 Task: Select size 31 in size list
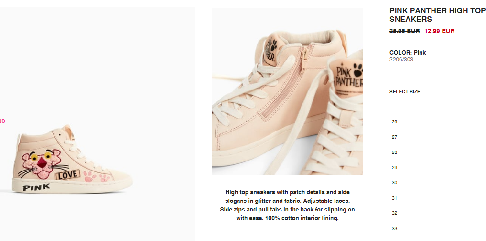tap(394, 198)
